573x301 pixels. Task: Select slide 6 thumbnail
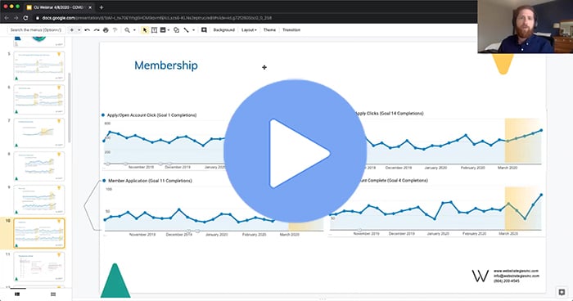(39, 99)
